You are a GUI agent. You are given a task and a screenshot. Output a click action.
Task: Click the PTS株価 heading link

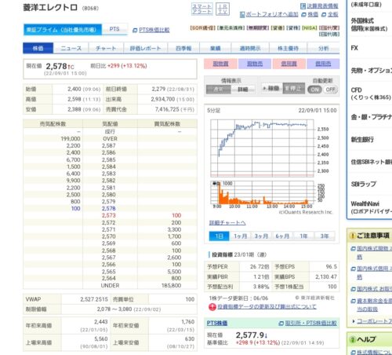[217, 324]
